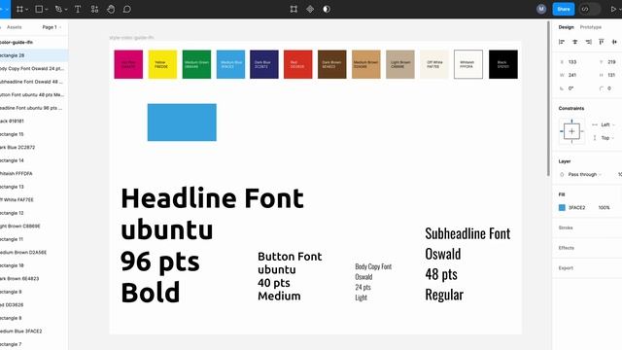Image resolution: width=622 pixels, height=350 pixels.
Task: Select the Medium Blue 3FACE2 layer
Action: (34, 331)
